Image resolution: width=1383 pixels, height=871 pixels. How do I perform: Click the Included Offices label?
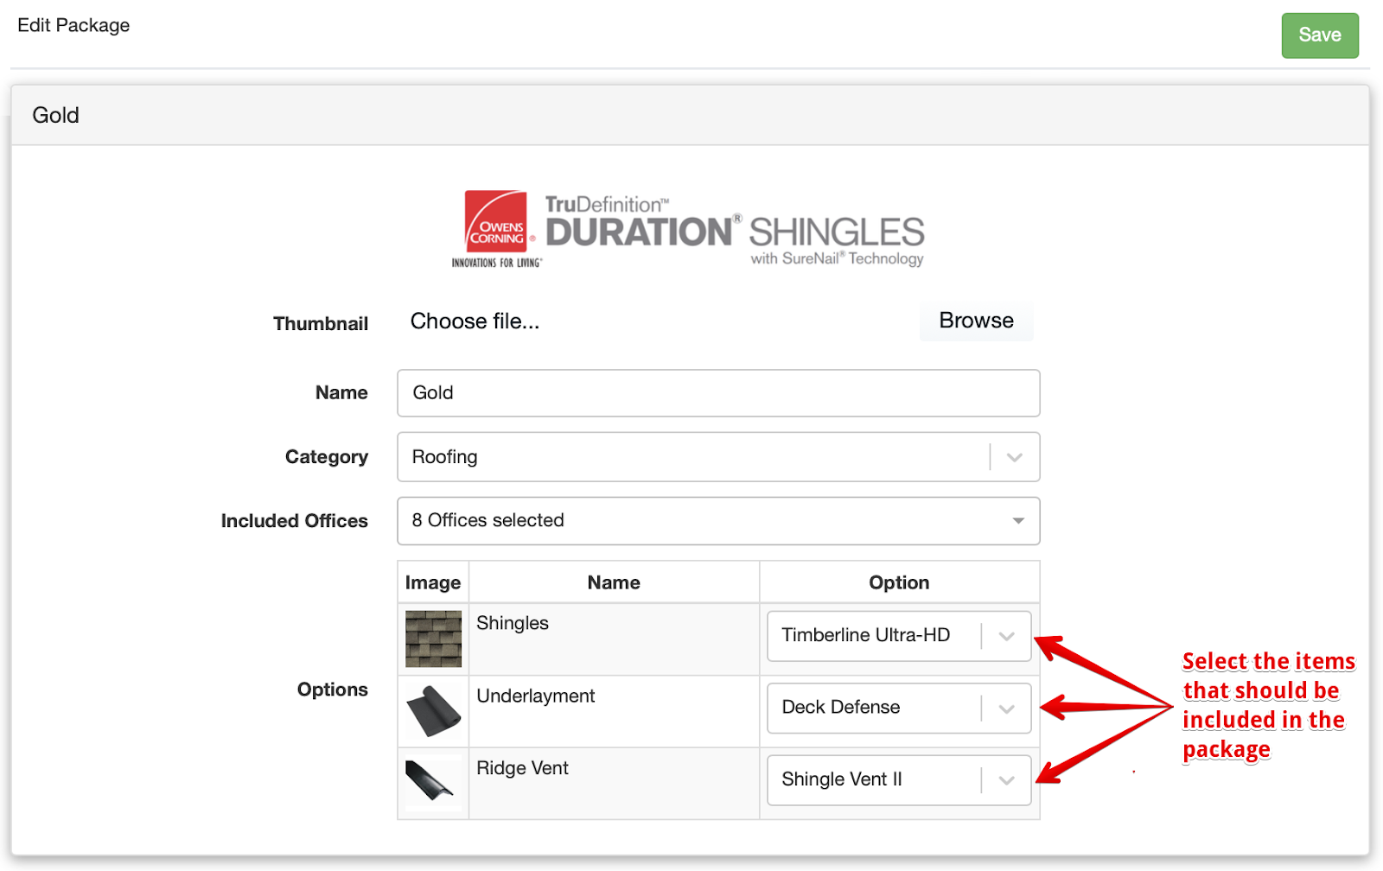295,521
